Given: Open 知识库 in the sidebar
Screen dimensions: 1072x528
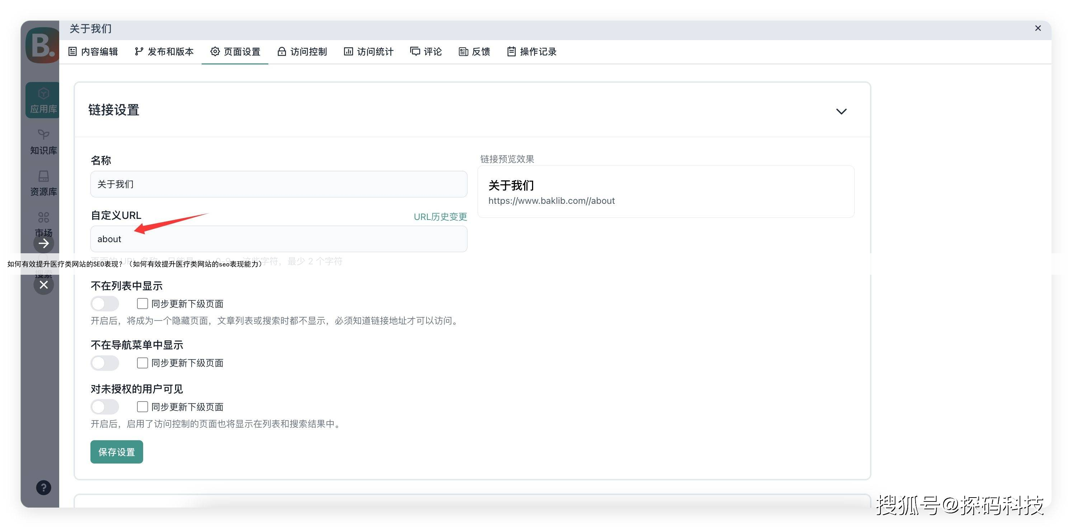Looking at the screenshot, I should 43,141.
